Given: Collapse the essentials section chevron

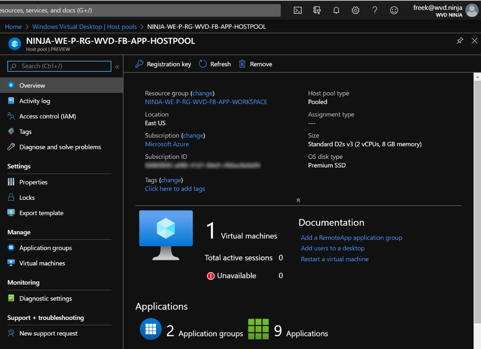Looking at the screenshot, I should [298, 200].
